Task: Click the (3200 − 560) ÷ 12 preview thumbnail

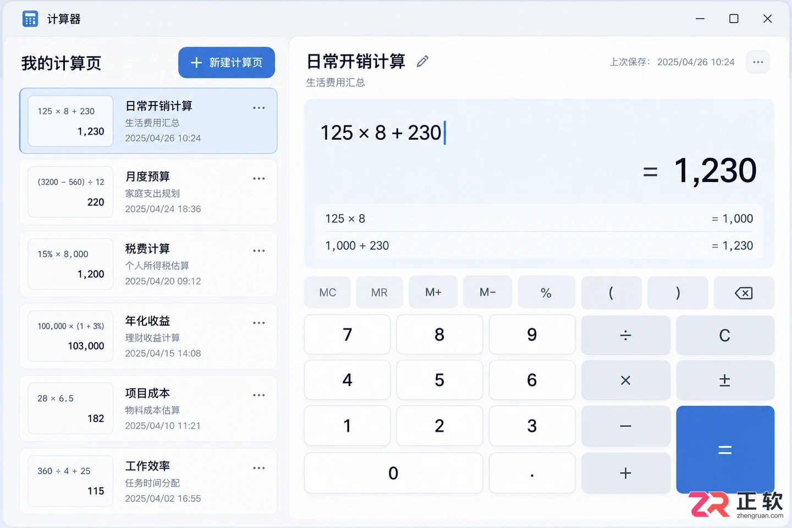Action: (x=70, y=192)
